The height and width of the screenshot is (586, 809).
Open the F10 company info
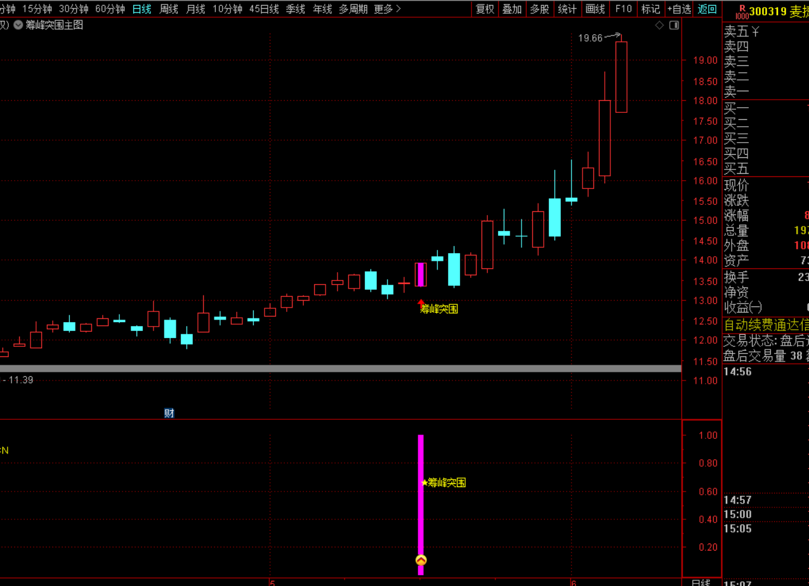pos(624,9)
